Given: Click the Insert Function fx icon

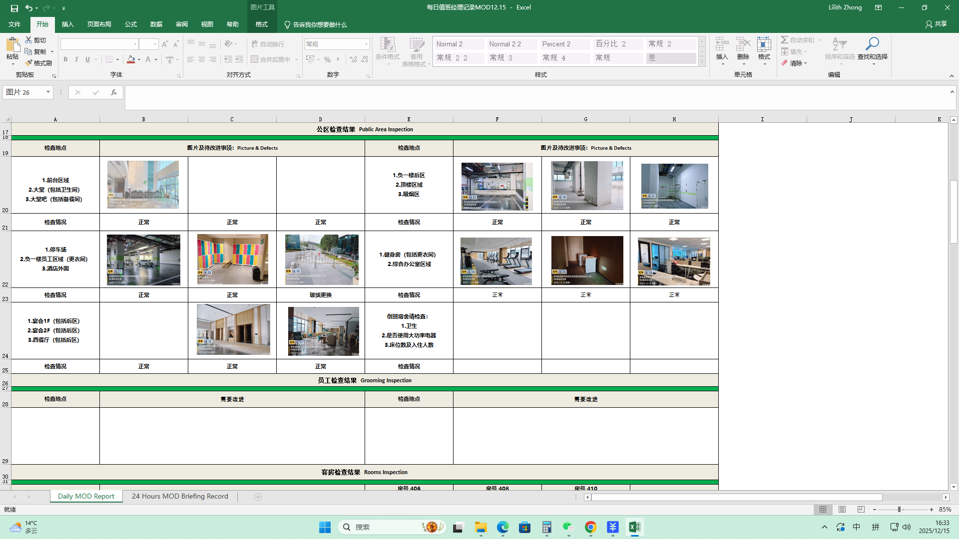Looking at the screenshot, I should tap(114, 92).
